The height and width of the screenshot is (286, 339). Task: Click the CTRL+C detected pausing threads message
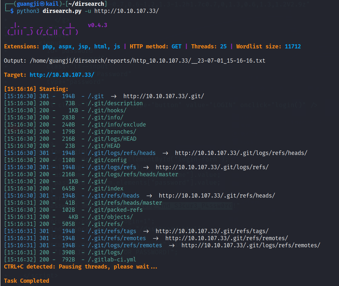pyautogui.click(x=80, y=267)
